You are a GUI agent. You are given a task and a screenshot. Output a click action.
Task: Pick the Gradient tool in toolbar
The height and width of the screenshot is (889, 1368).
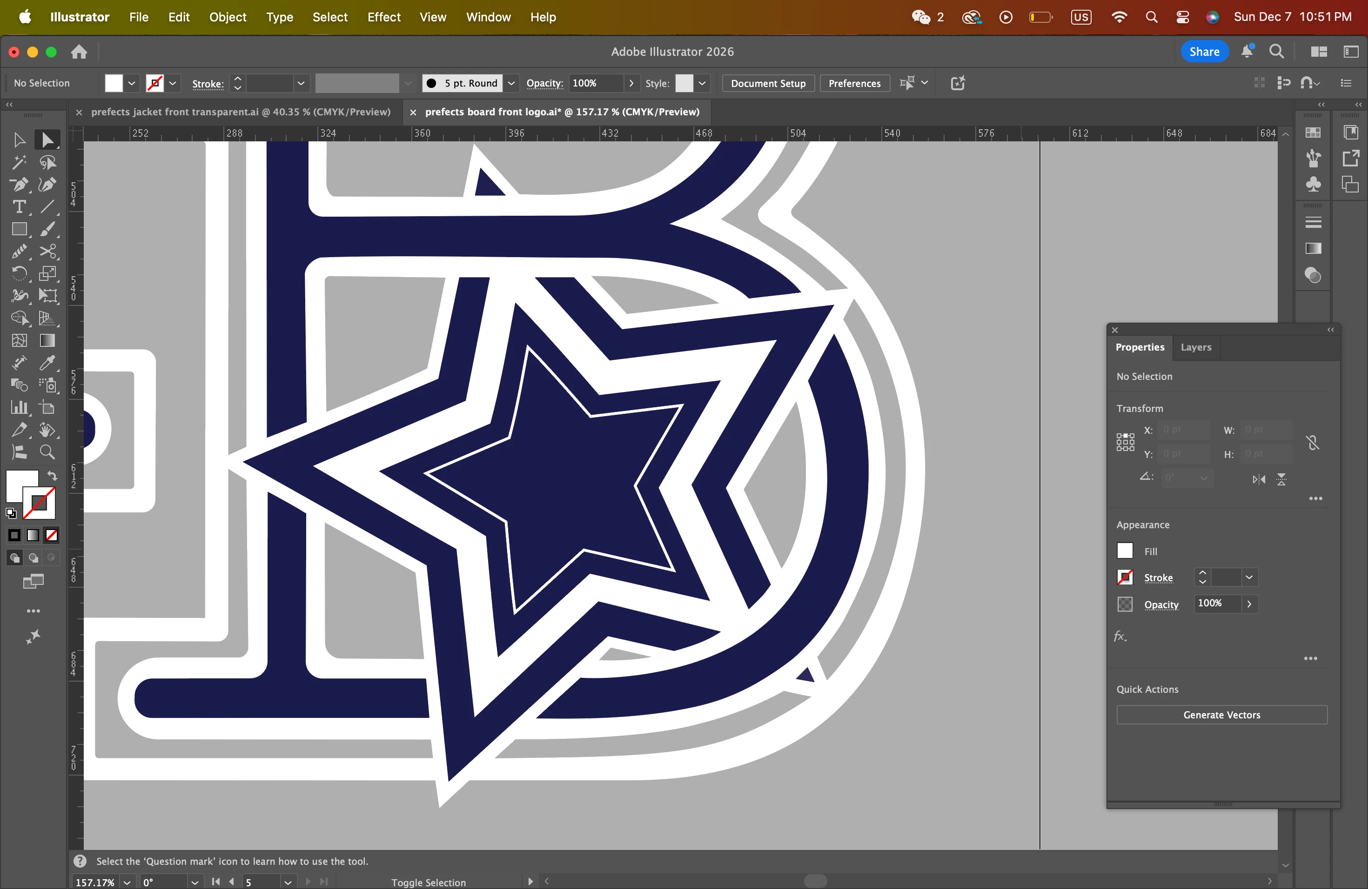coord(48,340)
